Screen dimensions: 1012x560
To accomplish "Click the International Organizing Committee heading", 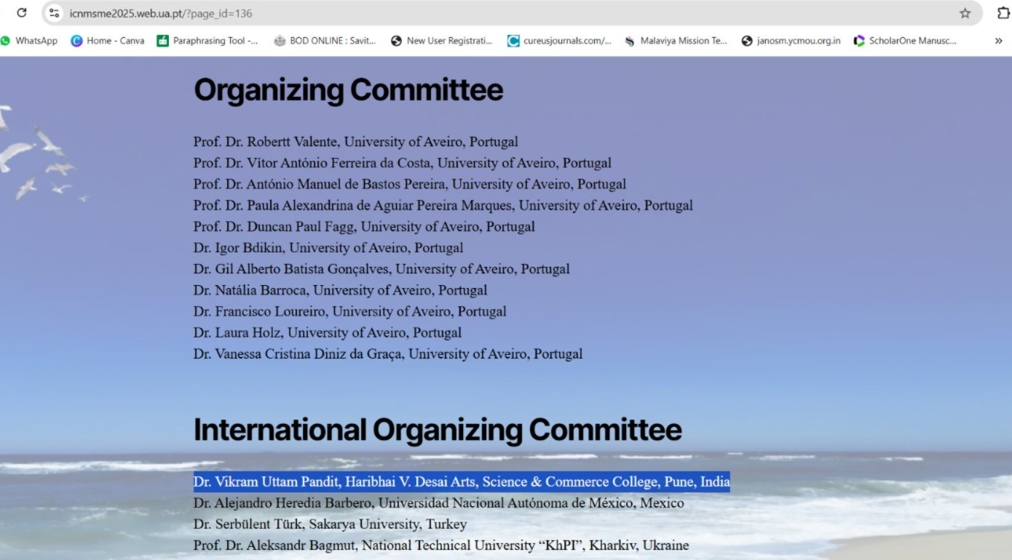I will coord(437,430).
